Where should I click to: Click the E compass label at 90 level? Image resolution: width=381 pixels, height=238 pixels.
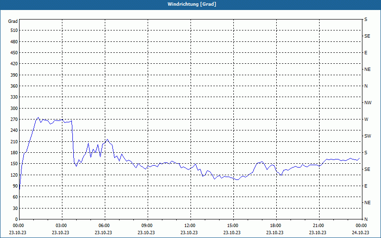pos(366,186)
